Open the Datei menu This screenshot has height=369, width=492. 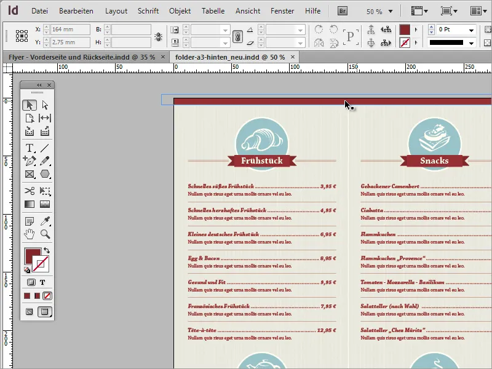point(39,11)
